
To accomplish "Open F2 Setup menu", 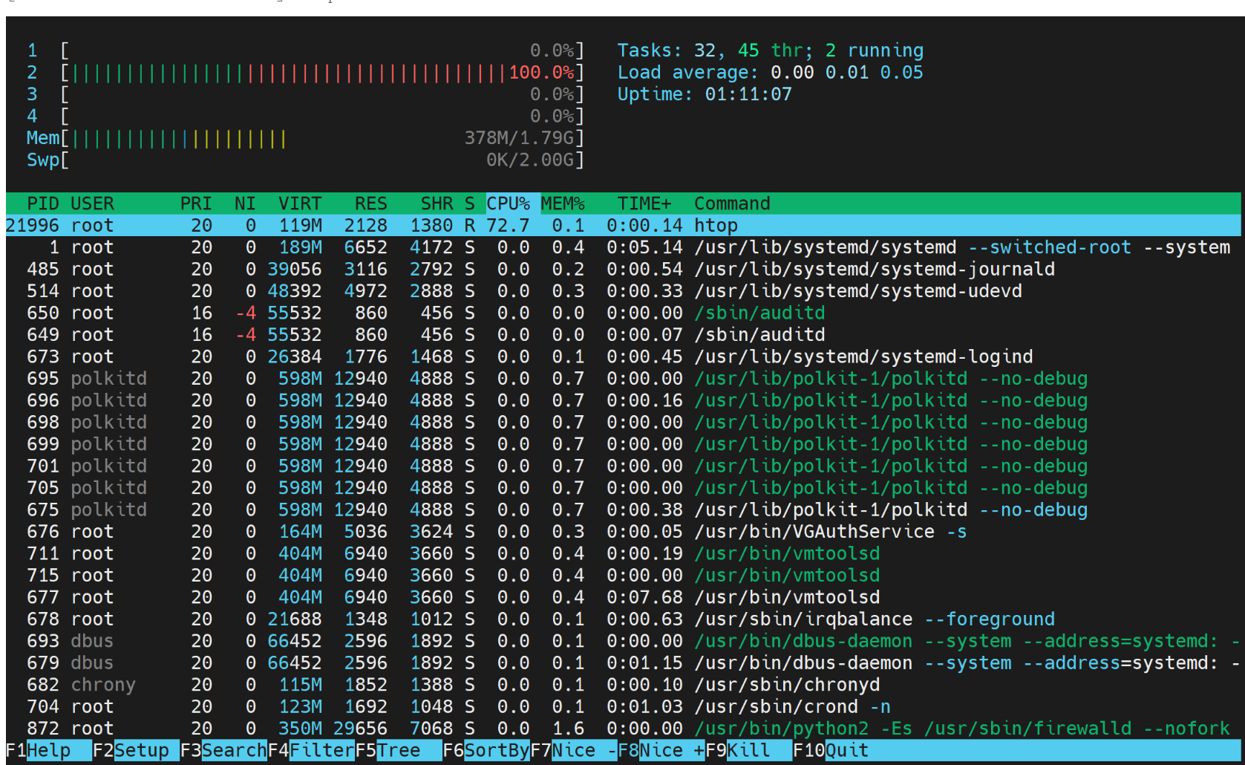I will tap(141, 751).
